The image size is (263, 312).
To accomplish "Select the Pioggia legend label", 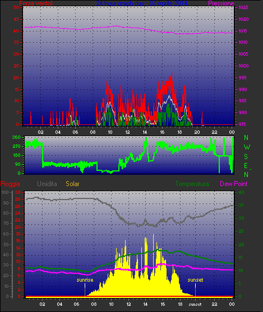I will (10, 184).
